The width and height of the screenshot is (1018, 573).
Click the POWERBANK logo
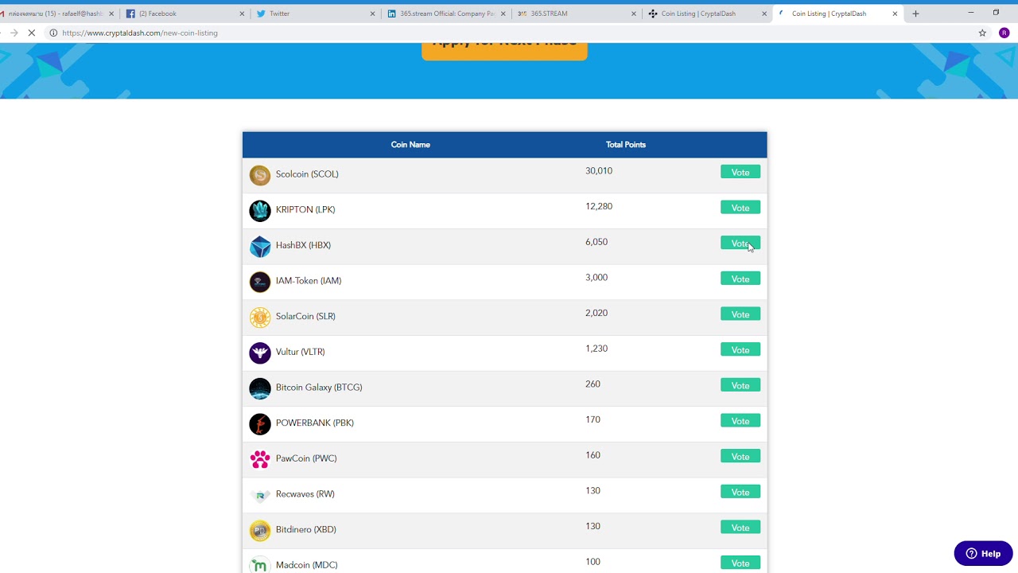pyautogui.click(x=260, y=423)
